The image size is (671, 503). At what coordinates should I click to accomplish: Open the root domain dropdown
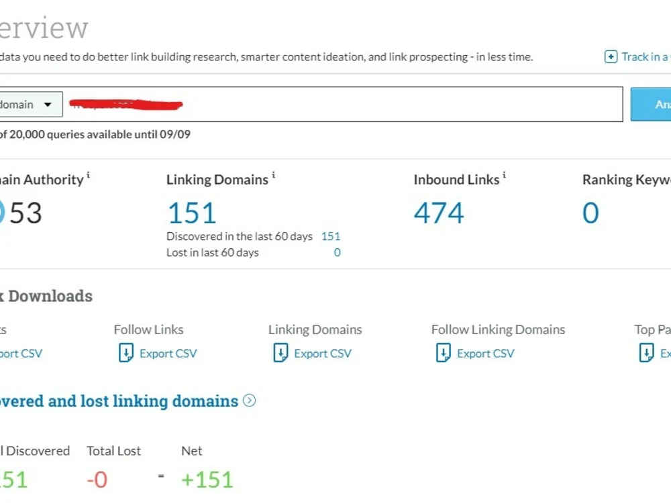(31, 105)
